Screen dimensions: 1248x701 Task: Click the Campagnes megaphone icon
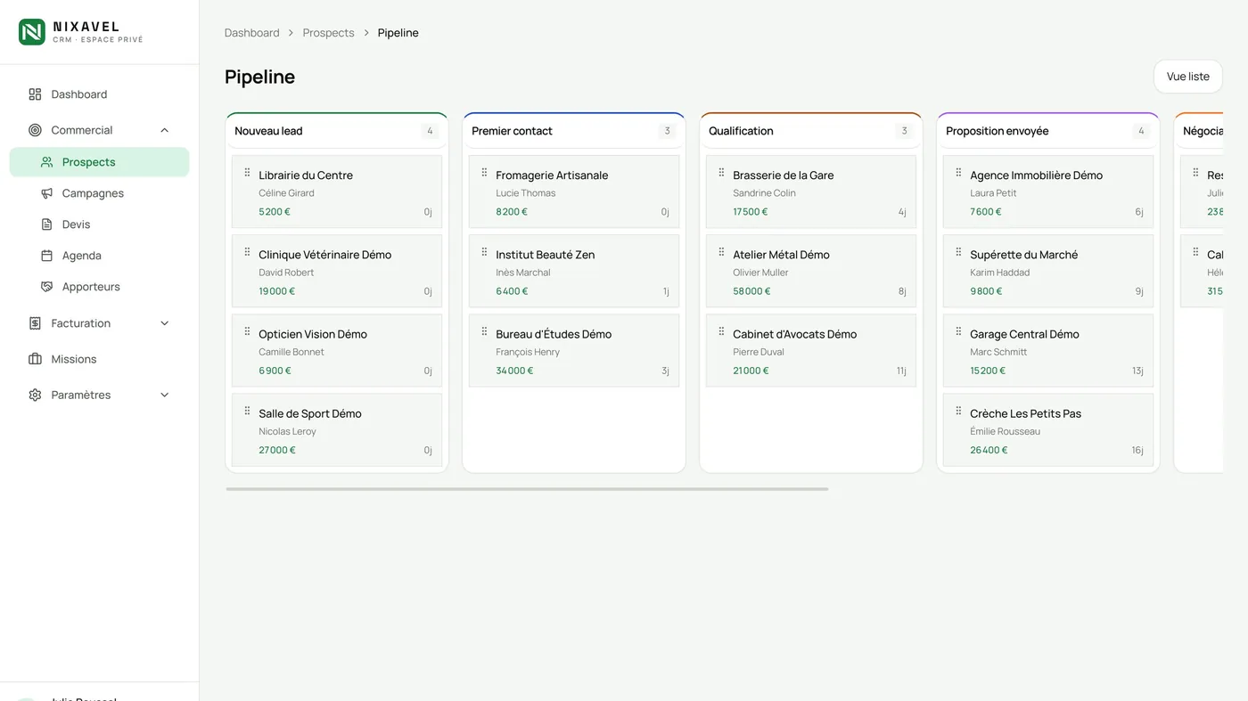47,193
